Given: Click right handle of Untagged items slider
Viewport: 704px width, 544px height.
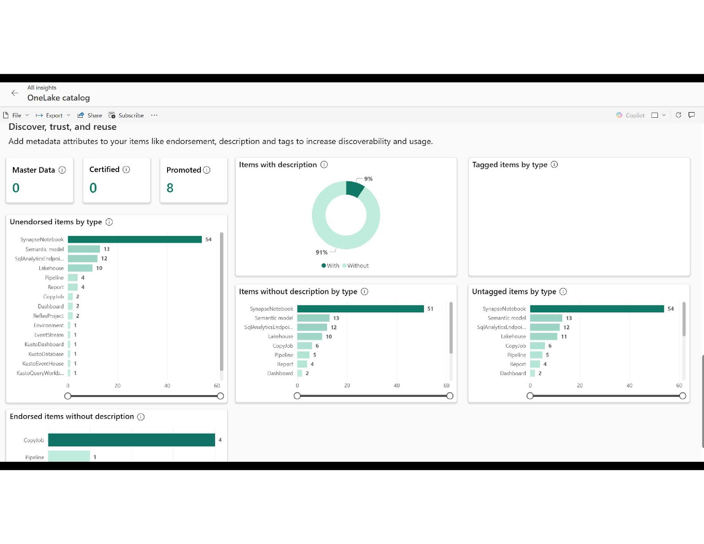Looking at the screenshot, I should 683,396.
